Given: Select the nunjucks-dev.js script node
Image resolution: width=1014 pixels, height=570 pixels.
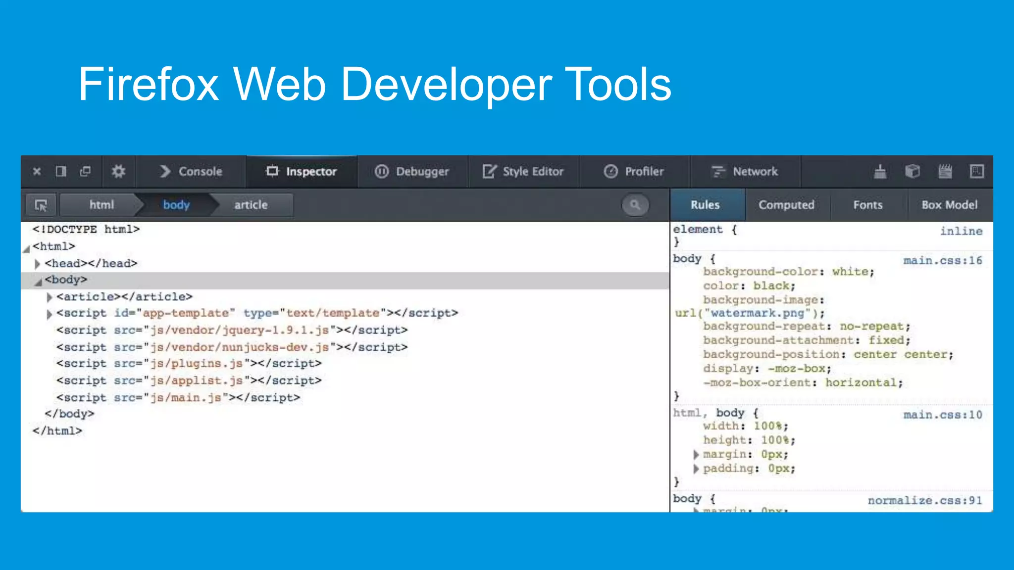Looking at the screenshot, I should tap(232, 347).
